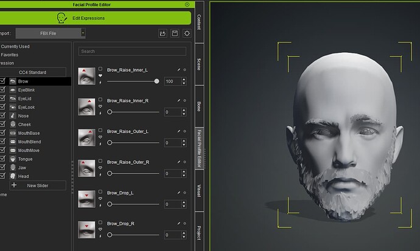Image resolution: width=420 pixels, height=251 pixels.
Task: Switch to the Visual side tab
Action: tap(199, 191)
